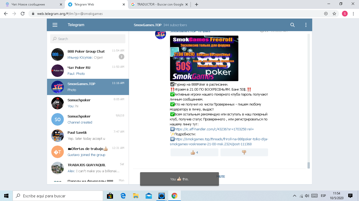This screenshot has height=201, width=359.
Task: Click the address bar URL
Action: [70, 14]
